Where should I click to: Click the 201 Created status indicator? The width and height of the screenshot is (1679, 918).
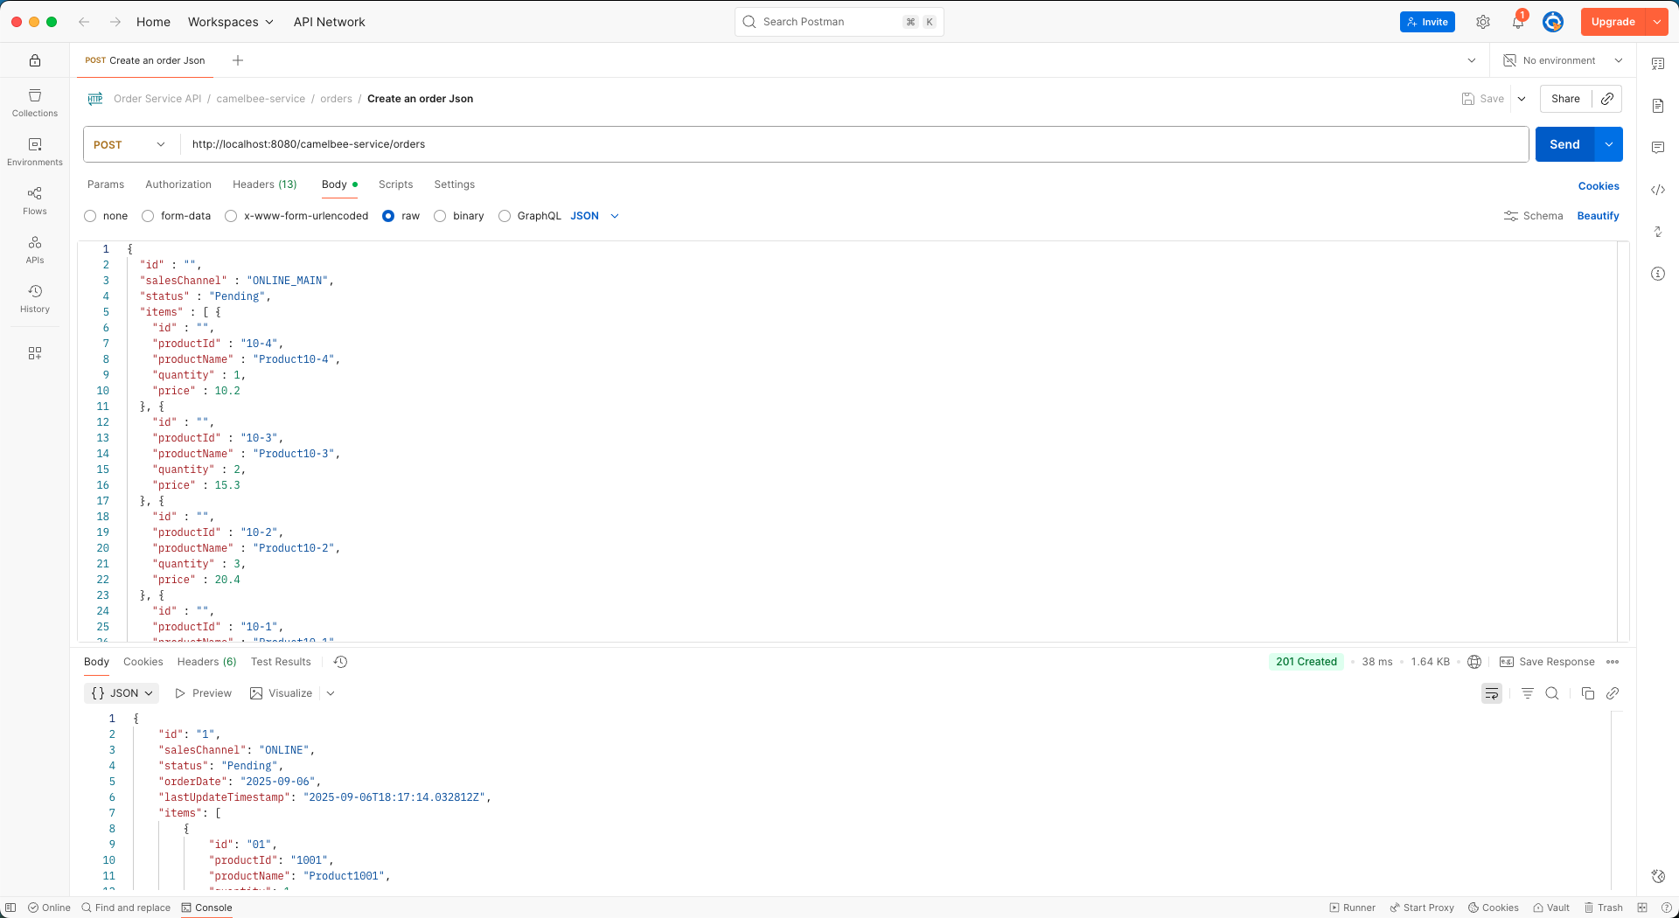pyautogui.click(x=1306, y=662)
